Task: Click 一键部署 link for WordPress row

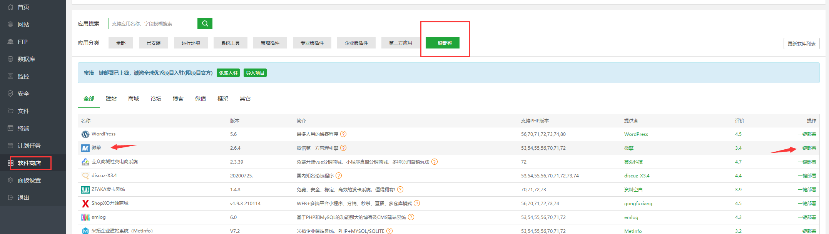Action: [807, 134]
